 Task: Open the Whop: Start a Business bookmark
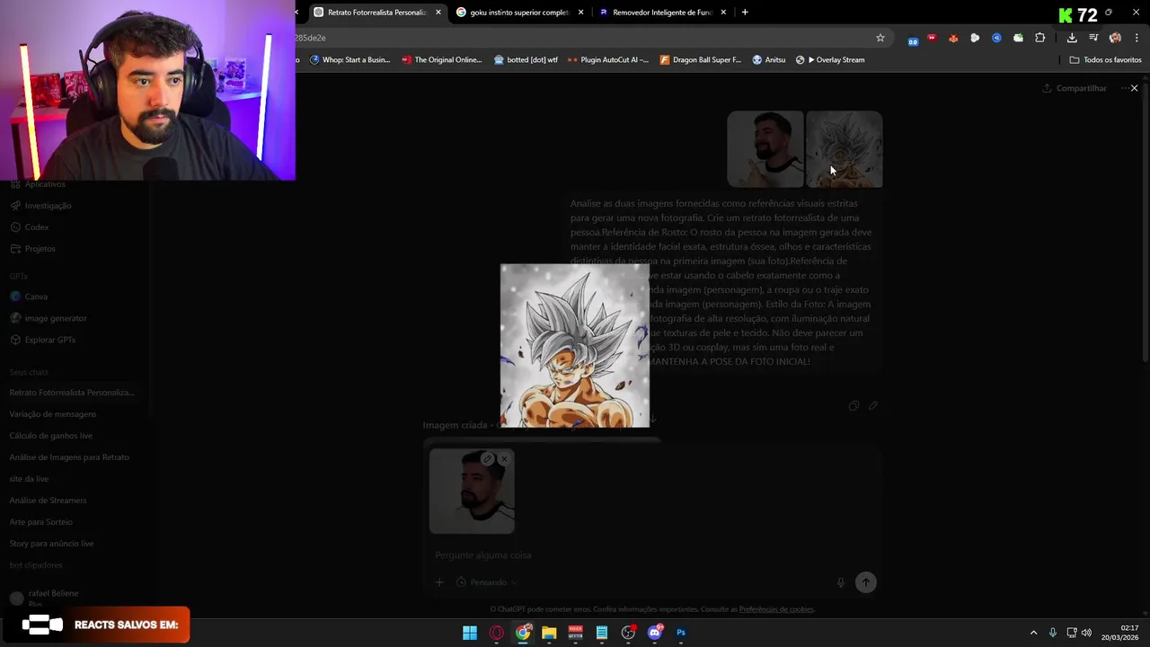350,60
